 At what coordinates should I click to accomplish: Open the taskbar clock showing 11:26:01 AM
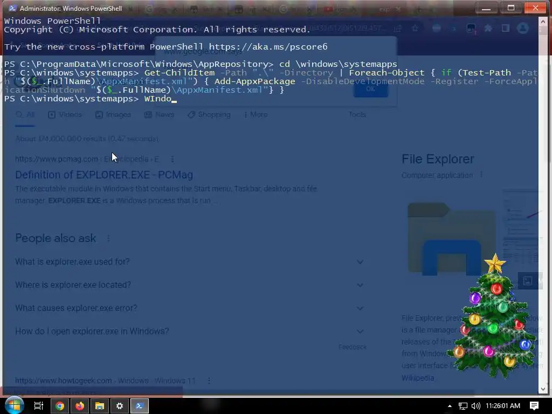click(503, 406)
